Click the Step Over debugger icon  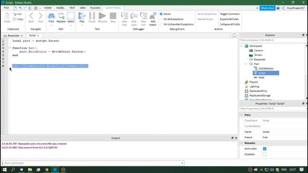pyautogui.click(x=134, y=16)
